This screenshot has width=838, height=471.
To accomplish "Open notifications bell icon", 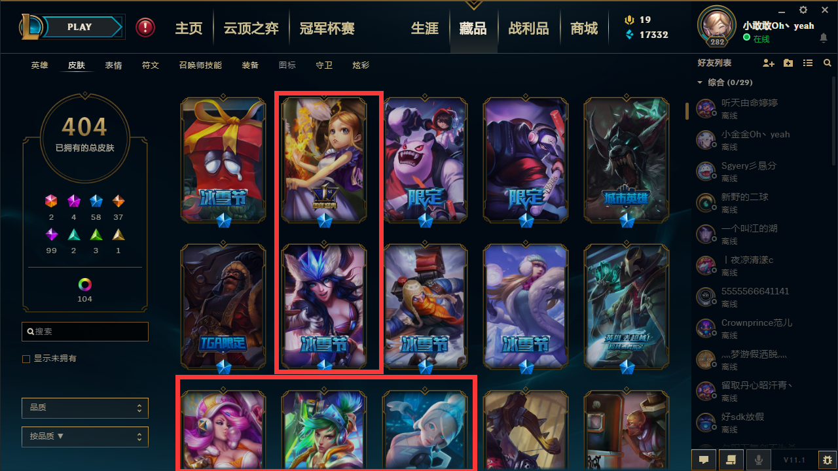I will coord(824,39).
